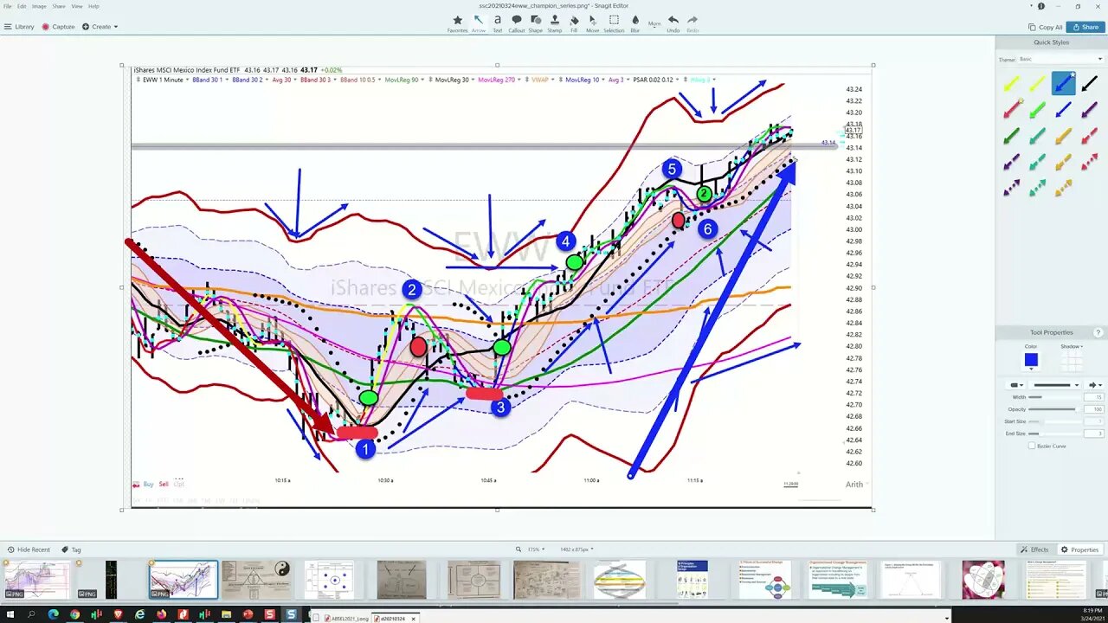
Task: Apply the black arrow quick style
Action: coord(1090,84)
